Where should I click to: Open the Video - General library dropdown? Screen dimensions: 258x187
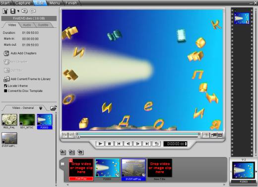point(41,108)
